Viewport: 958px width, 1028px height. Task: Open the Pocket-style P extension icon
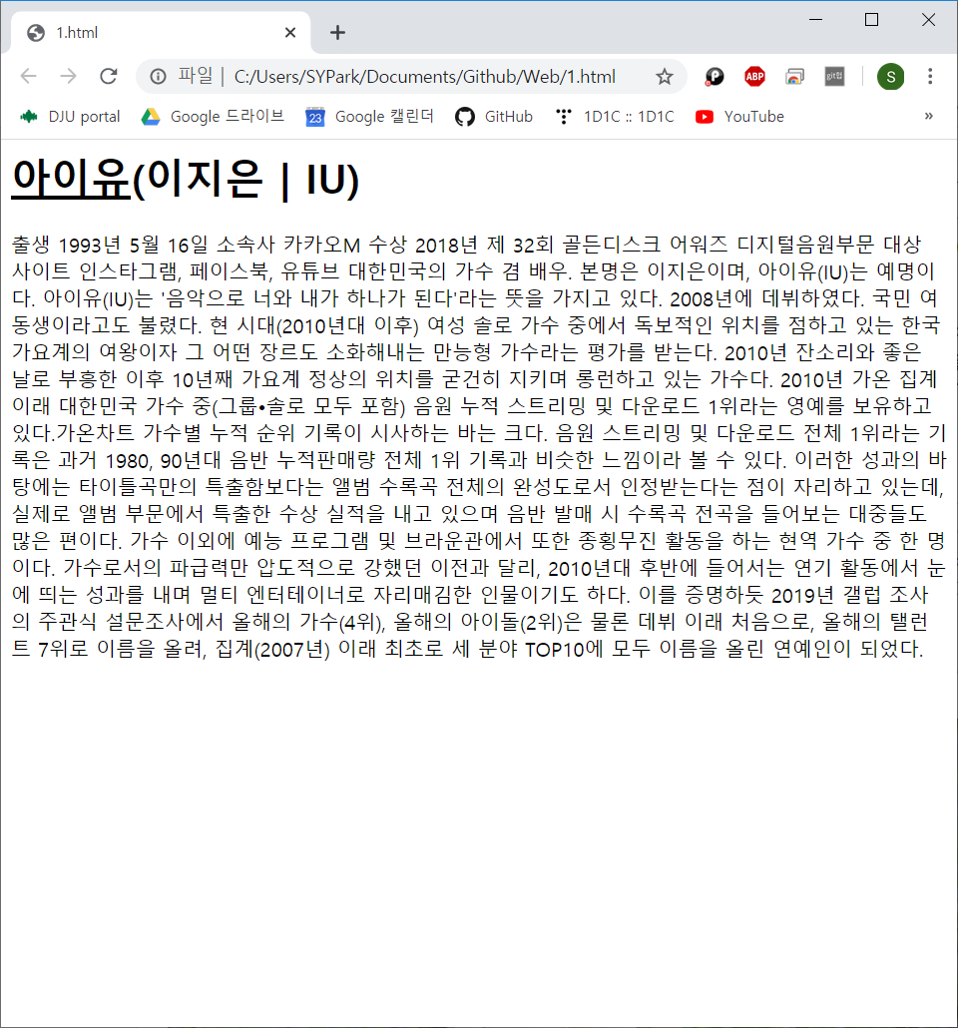pyautogui.click(x=715, y=77)
